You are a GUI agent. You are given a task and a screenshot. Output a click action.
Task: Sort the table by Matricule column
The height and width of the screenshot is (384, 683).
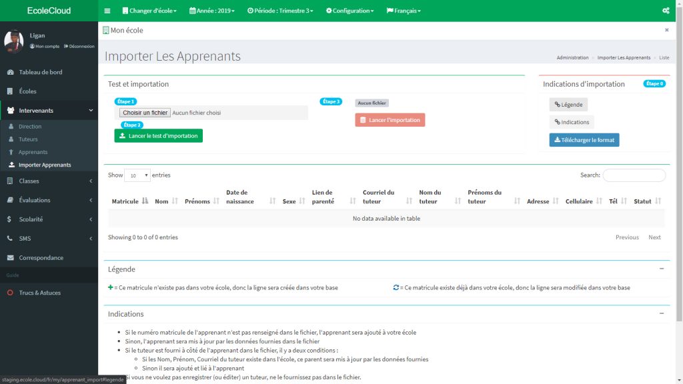[x=127, y=201]
